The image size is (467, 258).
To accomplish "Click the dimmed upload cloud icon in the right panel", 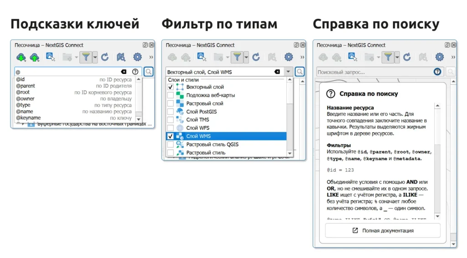I will (337, 57).
